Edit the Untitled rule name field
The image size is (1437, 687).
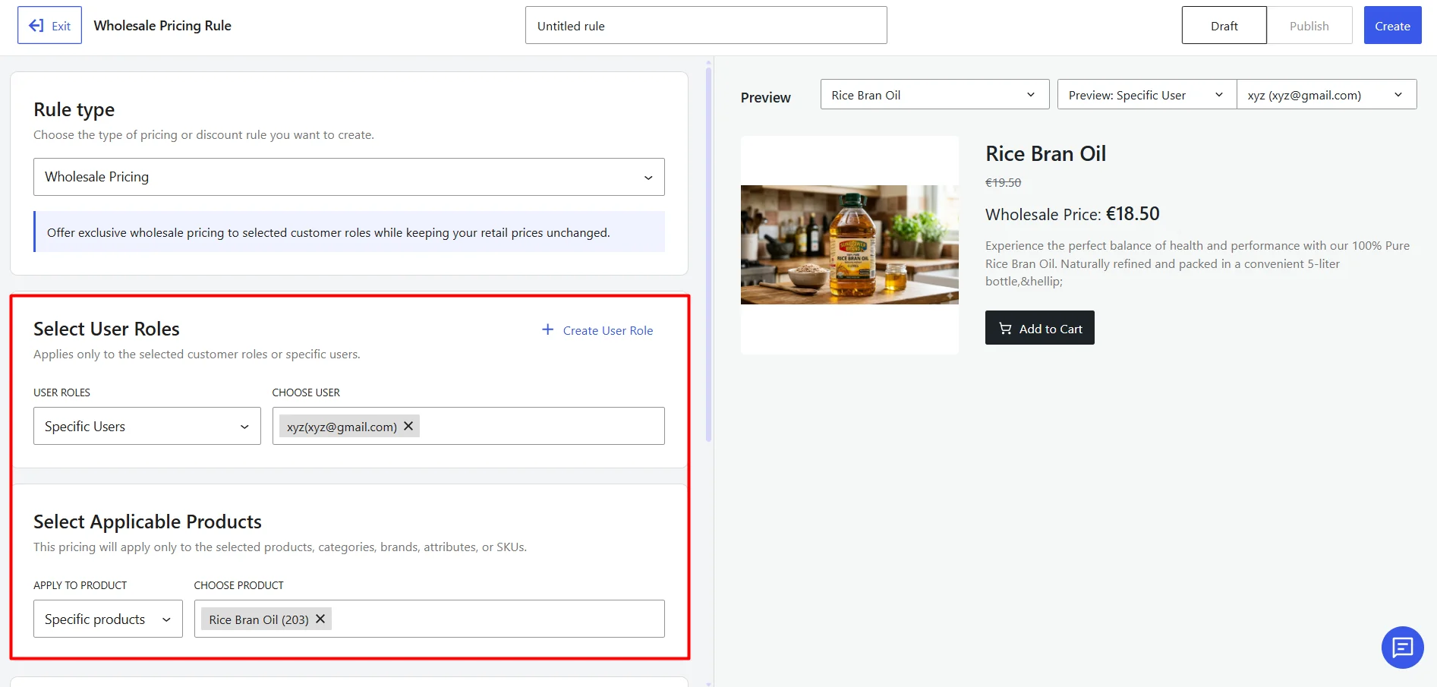706,25
